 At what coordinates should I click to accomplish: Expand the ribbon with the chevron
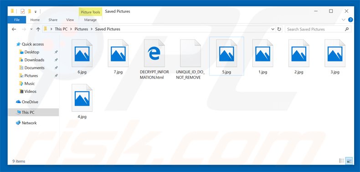tap(344, 20)
